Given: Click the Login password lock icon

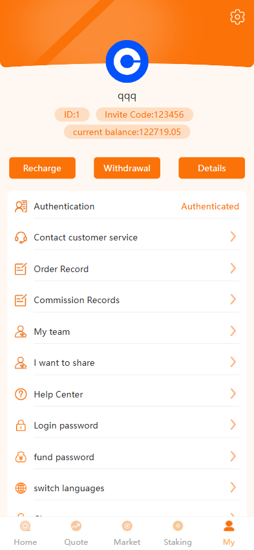Looking at the screenshot, I should point(21,425).
